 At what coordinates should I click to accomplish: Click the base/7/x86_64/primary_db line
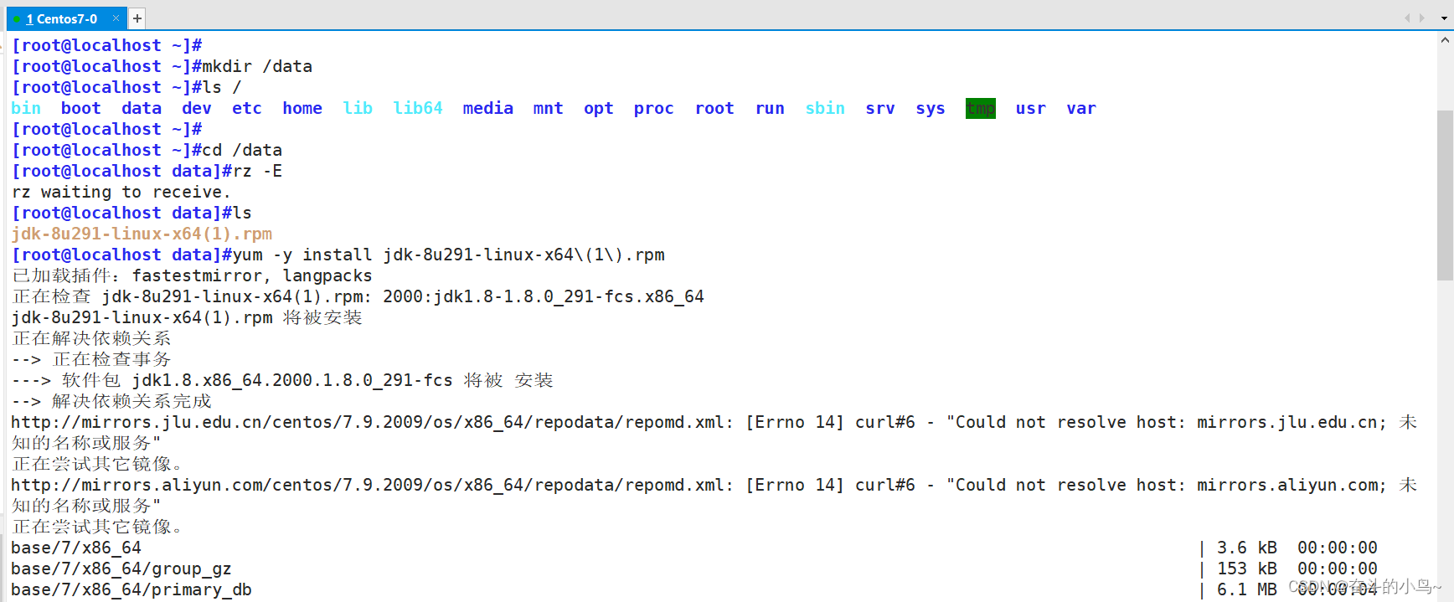[x=131, y=590]
